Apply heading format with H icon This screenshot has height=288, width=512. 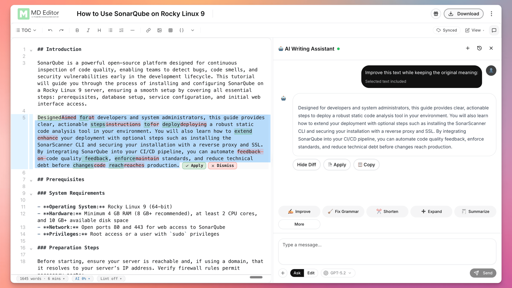99,30
